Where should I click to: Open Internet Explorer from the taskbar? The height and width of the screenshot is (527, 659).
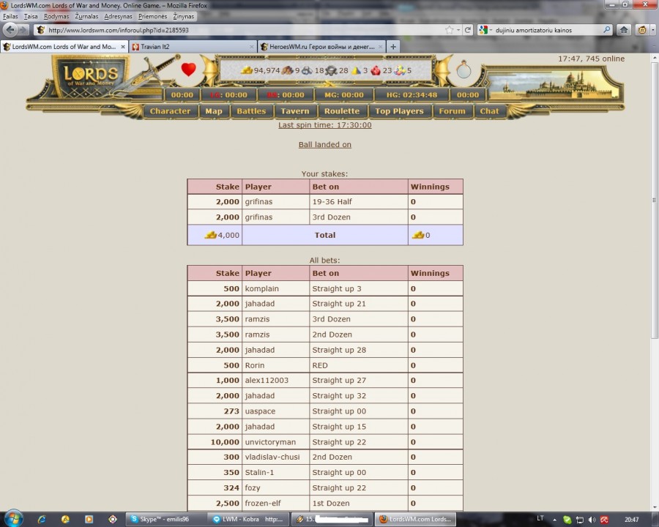[42, 519]
